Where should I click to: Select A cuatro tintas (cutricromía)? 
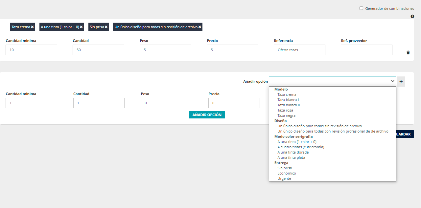point(301,147)
